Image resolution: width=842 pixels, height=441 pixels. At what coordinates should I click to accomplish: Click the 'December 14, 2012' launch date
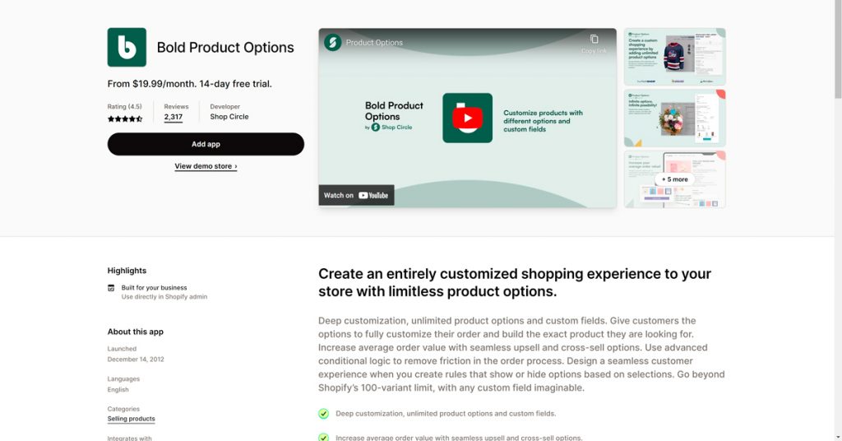136,360
